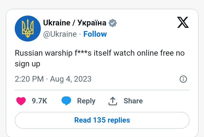Click the Share label
Image resolution: width=204 pixels, height=137 pixels.
click(x=133, y=101)
